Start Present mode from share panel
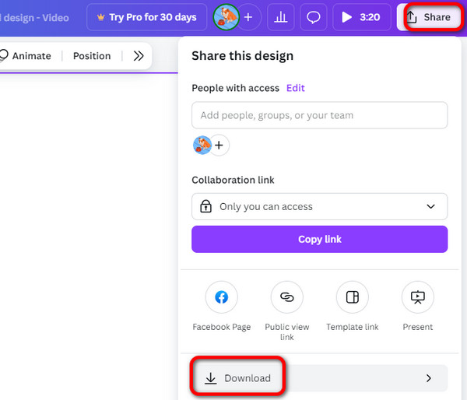The image size is (467, 400). click(x=417, y=297)
